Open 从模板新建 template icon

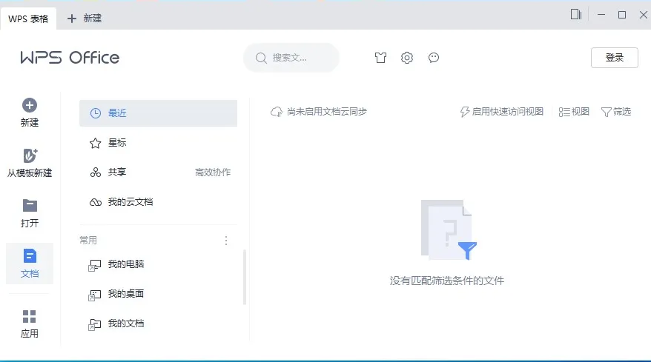[x=30, y=155]
